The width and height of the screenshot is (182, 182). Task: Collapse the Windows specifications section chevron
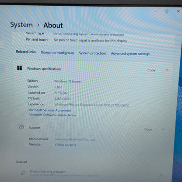[167, 70]
